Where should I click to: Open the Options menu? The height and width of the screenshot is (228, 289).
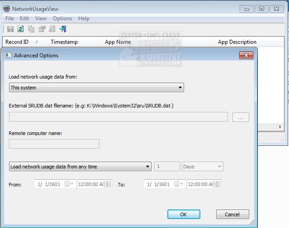pos(62,19)
